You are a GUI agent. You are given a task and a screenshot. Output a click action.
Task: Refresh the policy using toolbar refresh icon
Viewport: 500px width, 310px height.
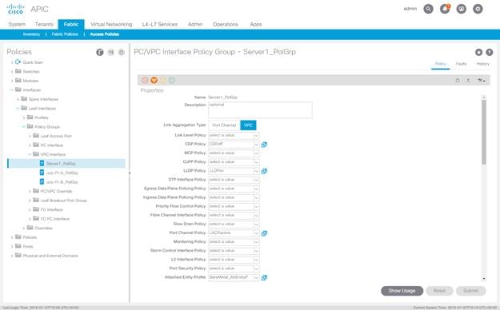click(x=458, y=81)
